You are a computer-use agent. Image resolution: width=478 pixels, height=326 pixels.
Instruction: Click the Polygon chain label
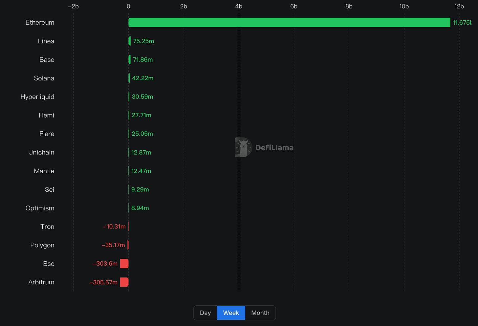tap(42, 245)
